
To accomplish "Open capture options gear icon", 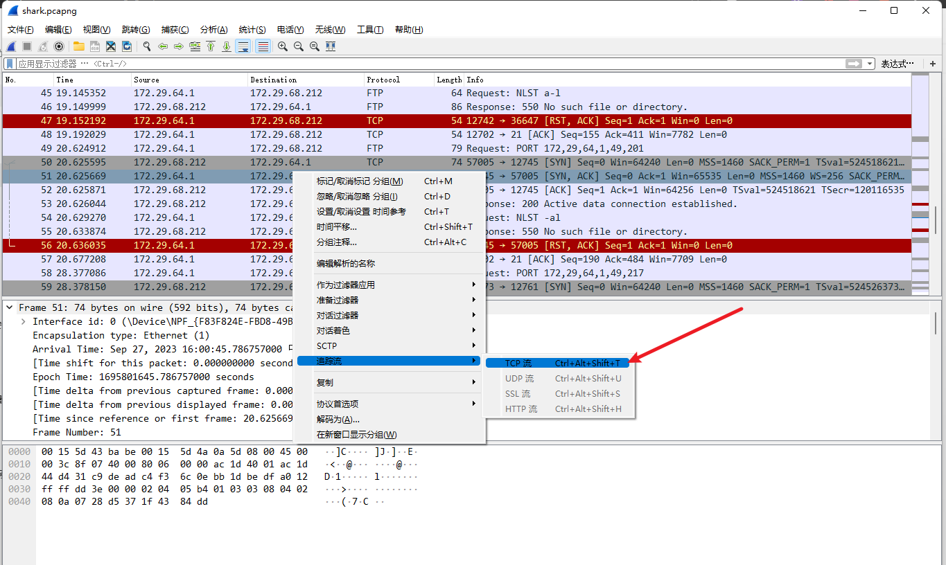I will tap(59, 46).
